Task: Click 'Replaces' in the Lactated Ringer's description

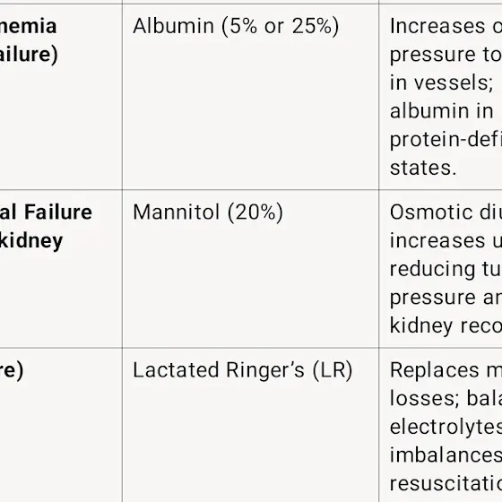Action: pos(435,370)
